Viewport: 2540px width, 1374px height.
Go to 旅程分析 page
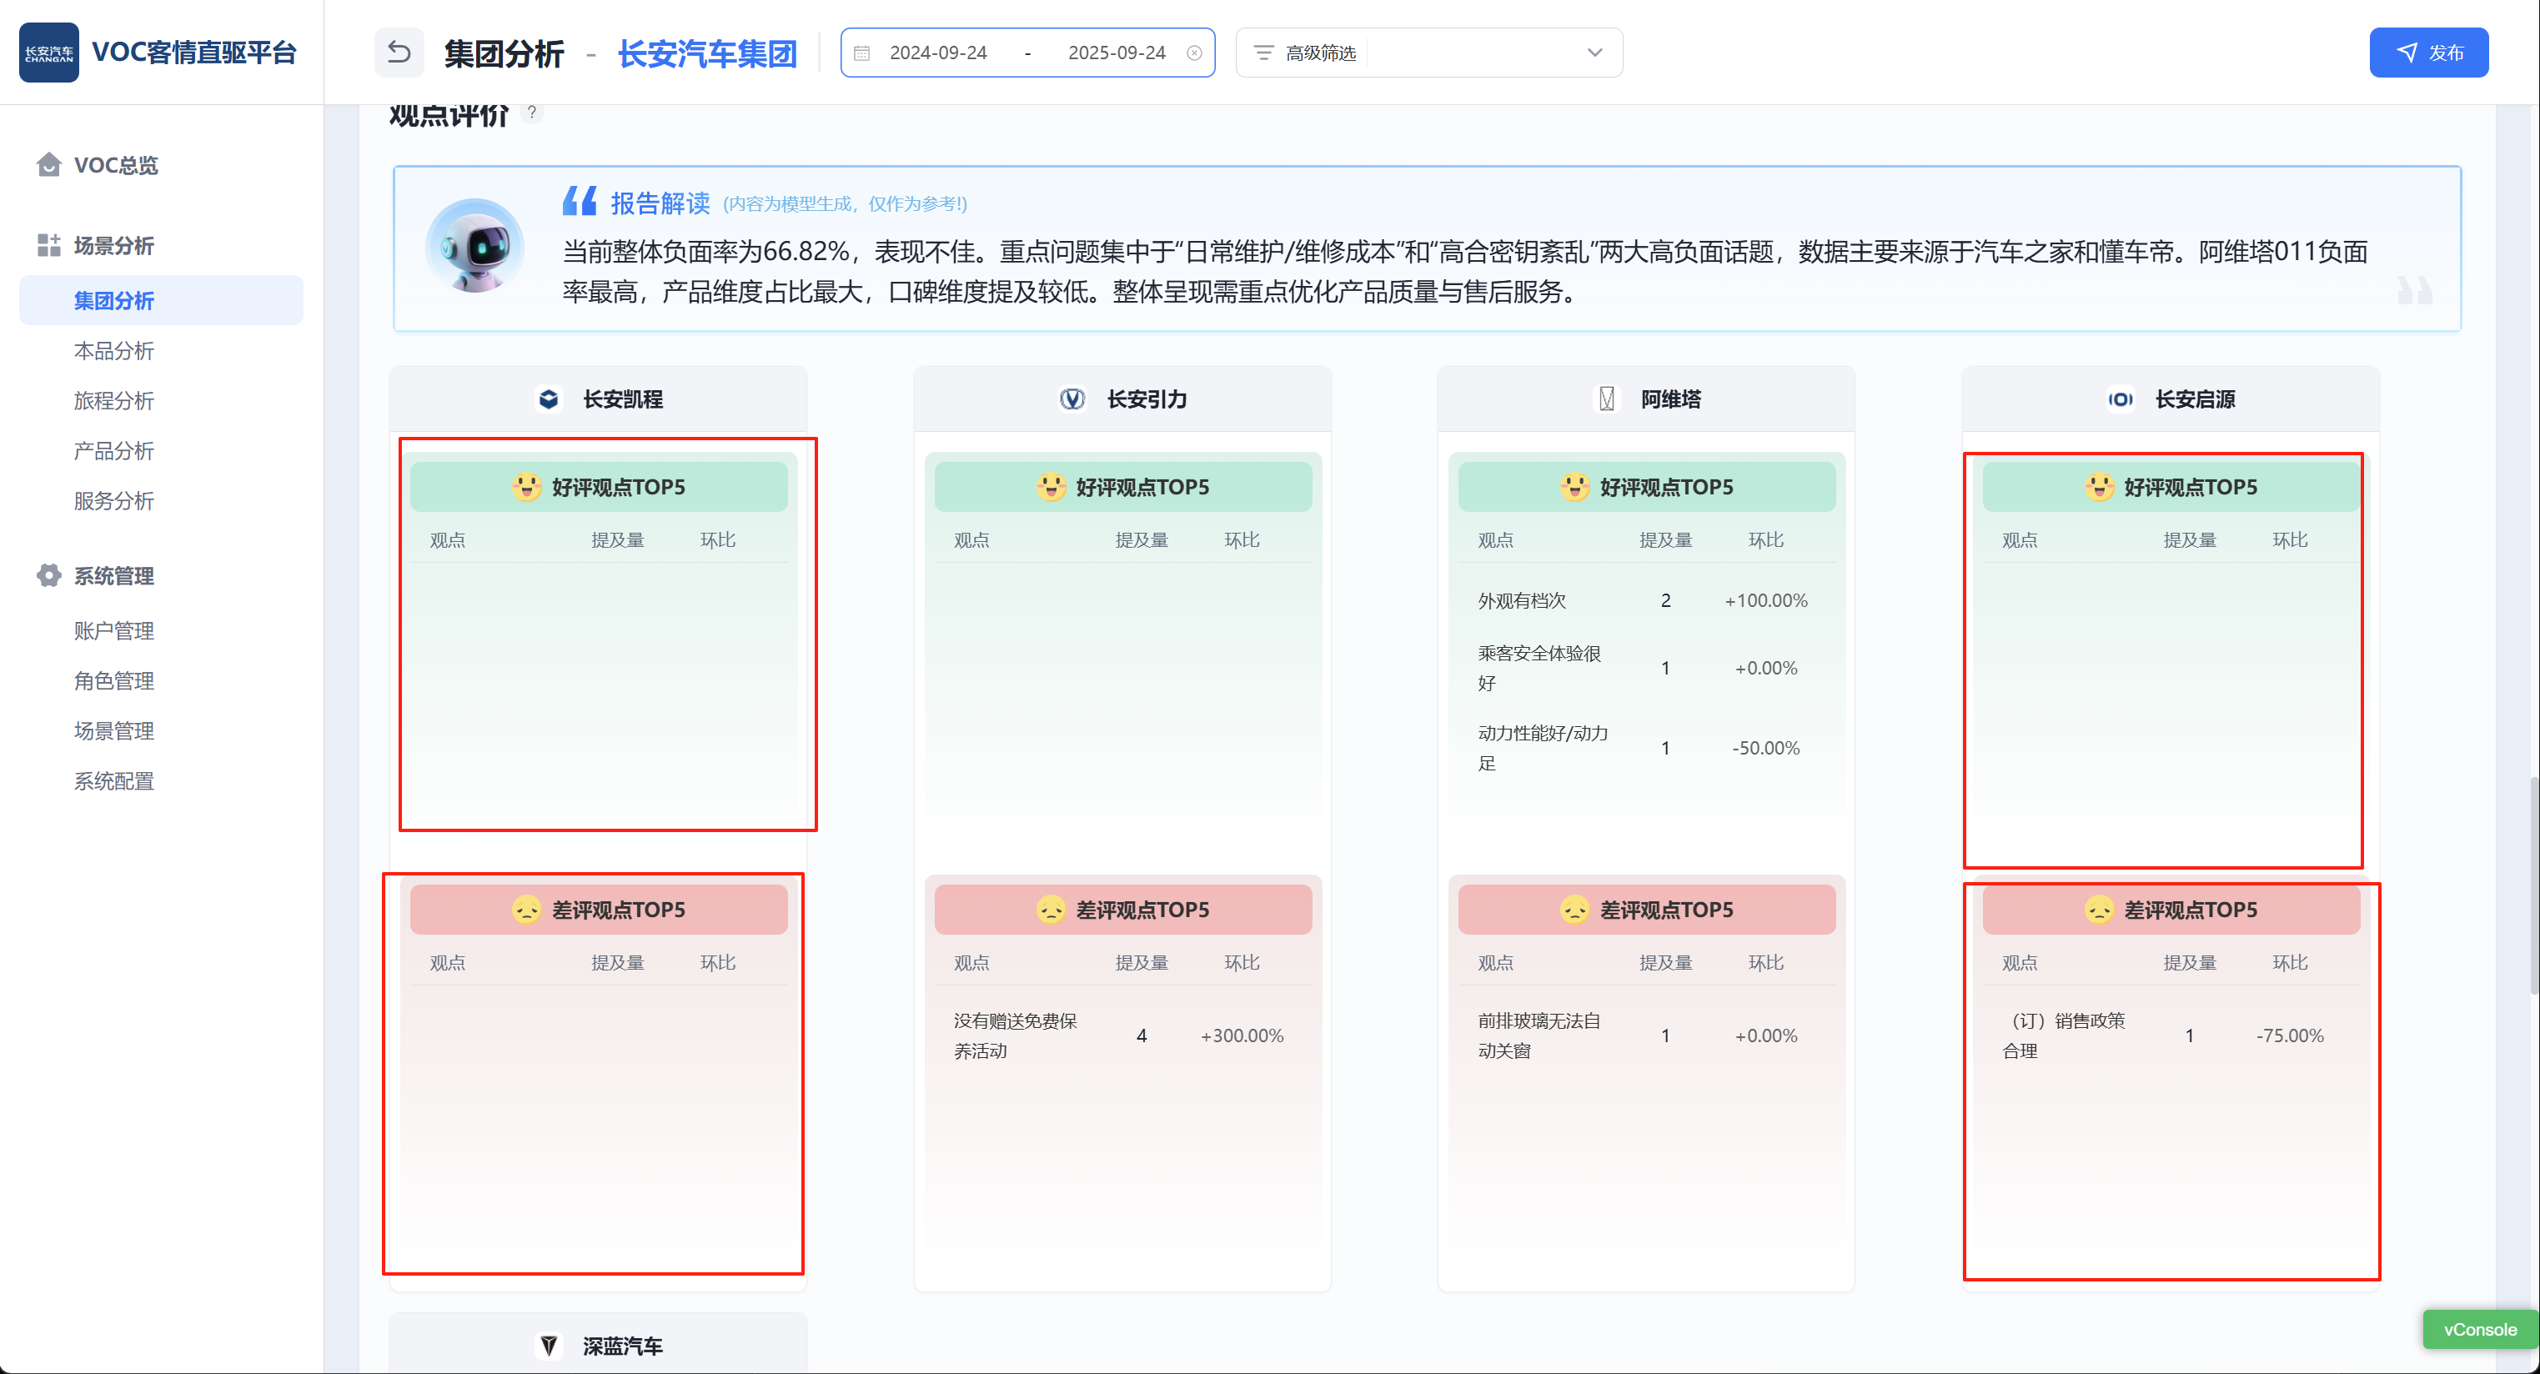(x=113, y=401)
